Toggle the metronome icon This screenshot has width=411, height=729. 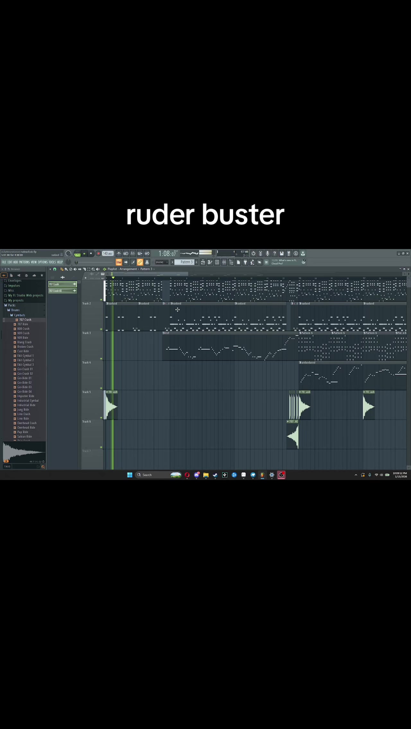[119, 253]
